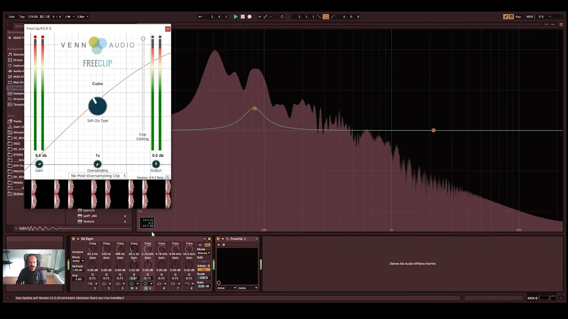Screen dimensions: 568x319
Task: Toggle the Computer MIDI Keyboard icon
Action: click(x=511, y=17)
